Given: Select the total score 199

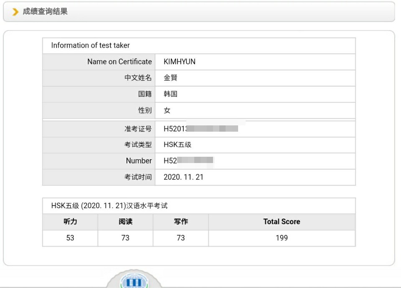Looking at the screenshot, I should click(x=282, y=238).
